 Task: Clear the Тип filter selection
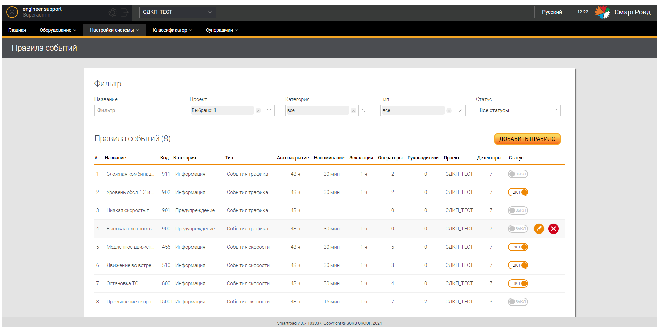(x=449, y=111)
